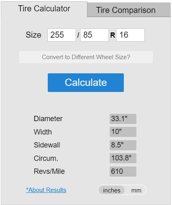Click the rim size field showing 16
The height and width of the screenshot is (205, 172).
(x=130, y=35)
